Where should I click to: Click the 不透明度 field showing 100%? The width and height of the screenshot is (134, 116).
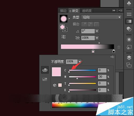(72, 61)
